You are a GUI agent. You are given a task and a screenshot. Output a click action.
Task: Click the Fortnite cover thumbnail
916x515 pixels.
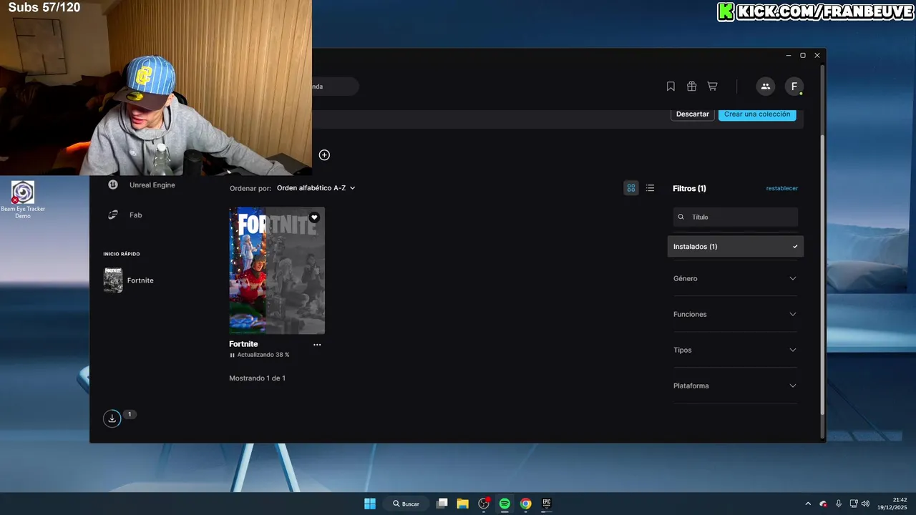click(277, 270)
